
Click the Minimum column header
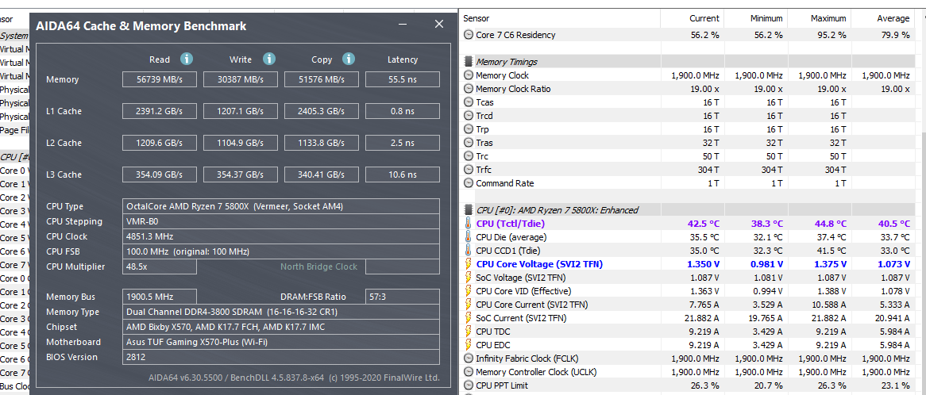(x=766, y=18)
